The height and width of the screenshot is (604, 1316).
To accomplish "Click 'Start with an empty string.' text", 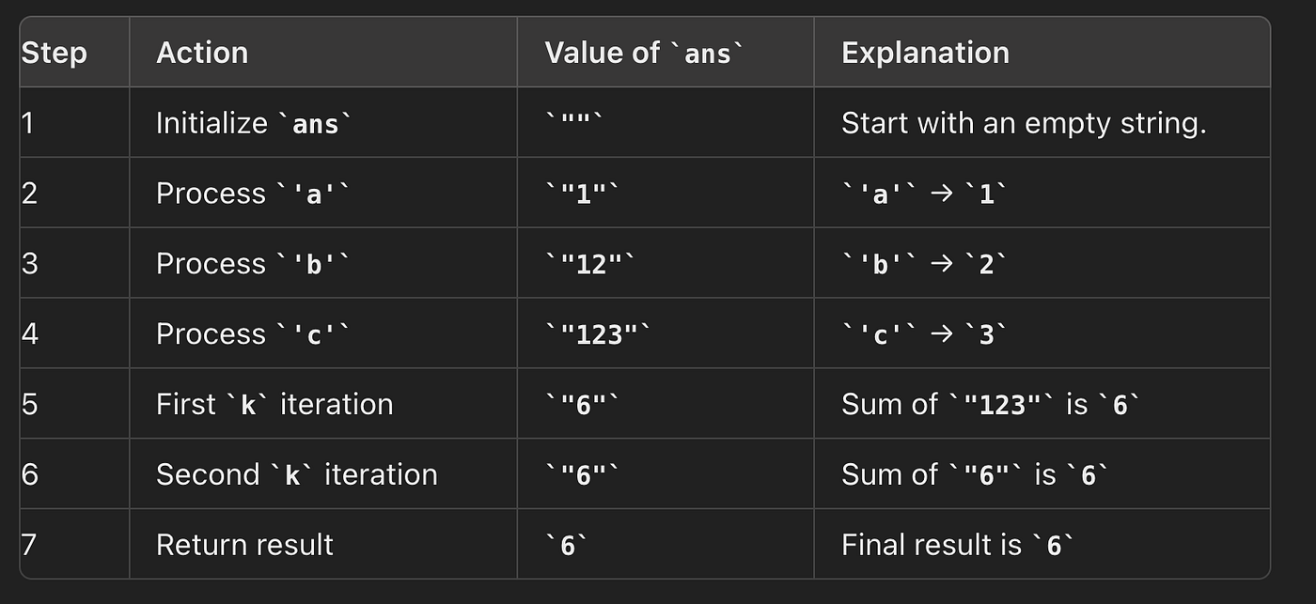I will [1024, 123].
